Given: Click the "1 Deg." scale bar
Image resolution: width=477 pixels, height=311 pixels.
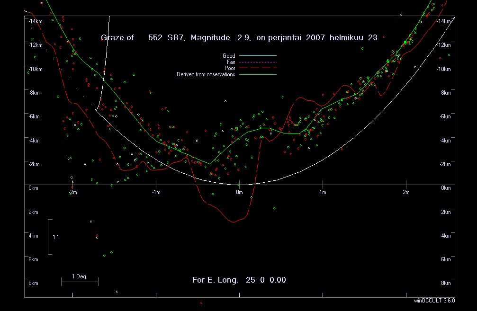Looking at the screenshot, I should pos(80,281).
